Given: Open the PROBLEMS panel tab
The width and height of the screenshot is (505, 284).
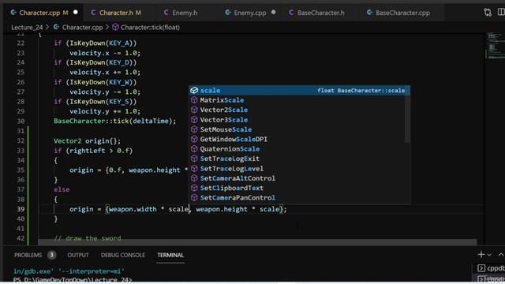Looking at the screenshot, I should pos(28,255).
